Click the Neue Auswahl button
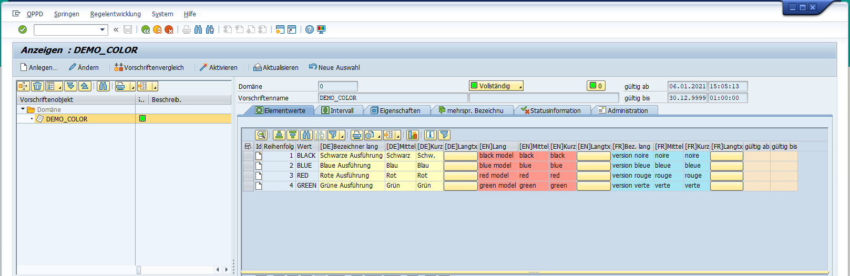Image resolution: width=850 pixels, height=276 pixels. pyautogui.click(x=334, y=67)
